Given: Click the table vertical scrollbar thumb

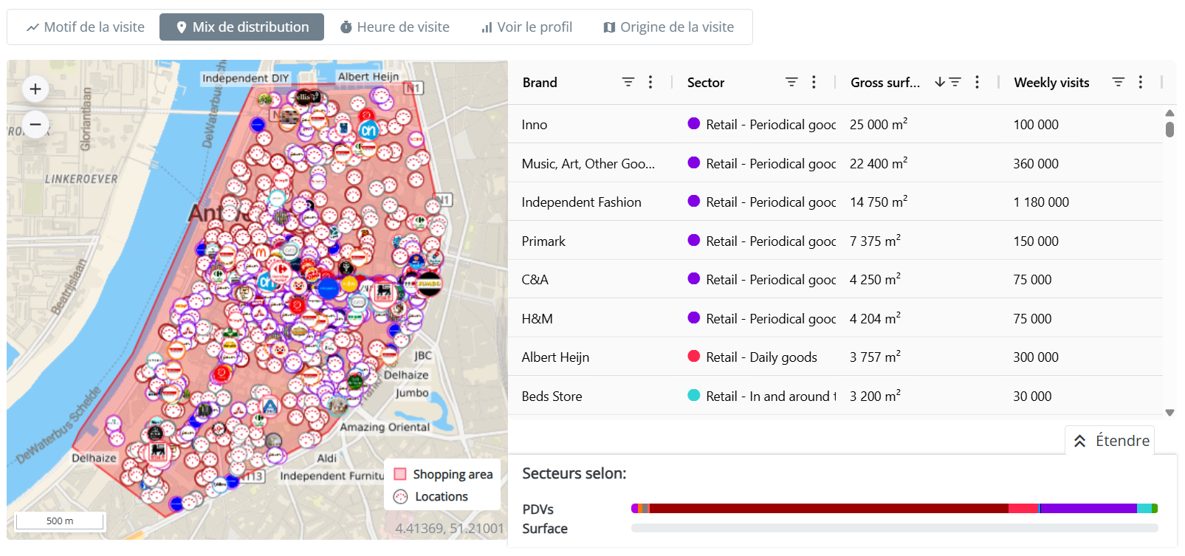Looking at the screenshot, I should point(1169,129).
